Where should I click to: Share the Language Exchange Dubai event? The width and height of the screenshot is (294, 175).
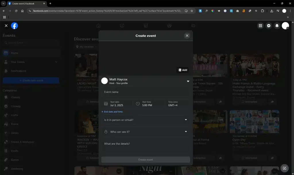click(272, 102)
